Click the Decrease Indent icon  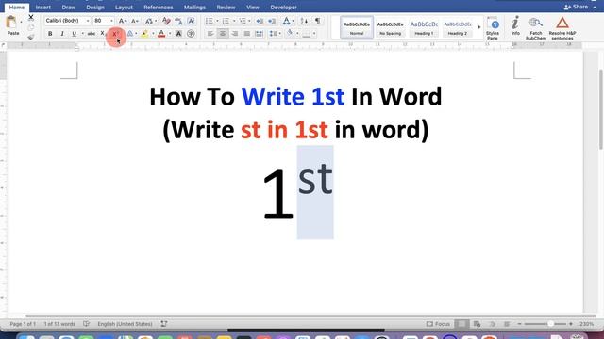[260, 21]
